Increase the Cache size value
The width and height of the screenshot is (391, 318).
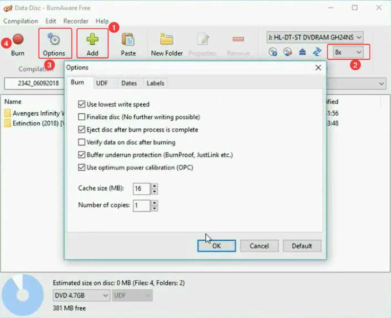[x=154, y=186]
